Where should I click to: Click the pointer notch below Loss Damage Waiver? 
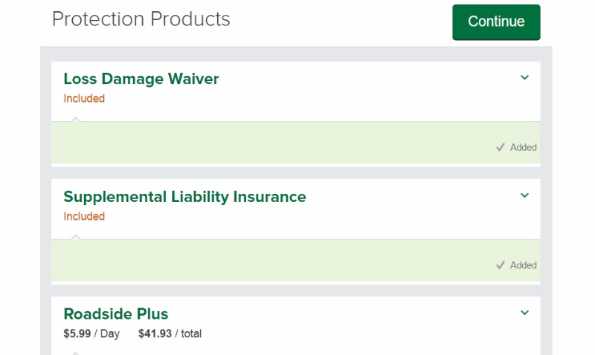click(75, 119)
